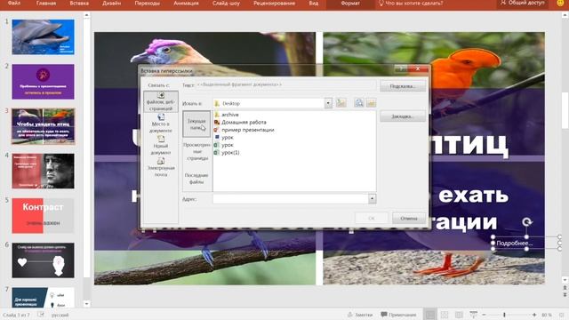Choose 'Место в документе' link option
This screenshot has height=320, width=569.
coord(160,124)
